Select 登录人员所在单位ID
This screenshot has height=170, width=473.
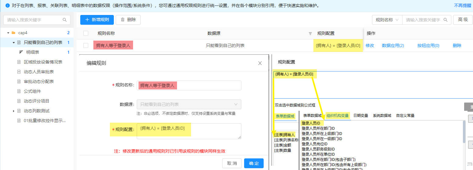(x=318, y=154)
